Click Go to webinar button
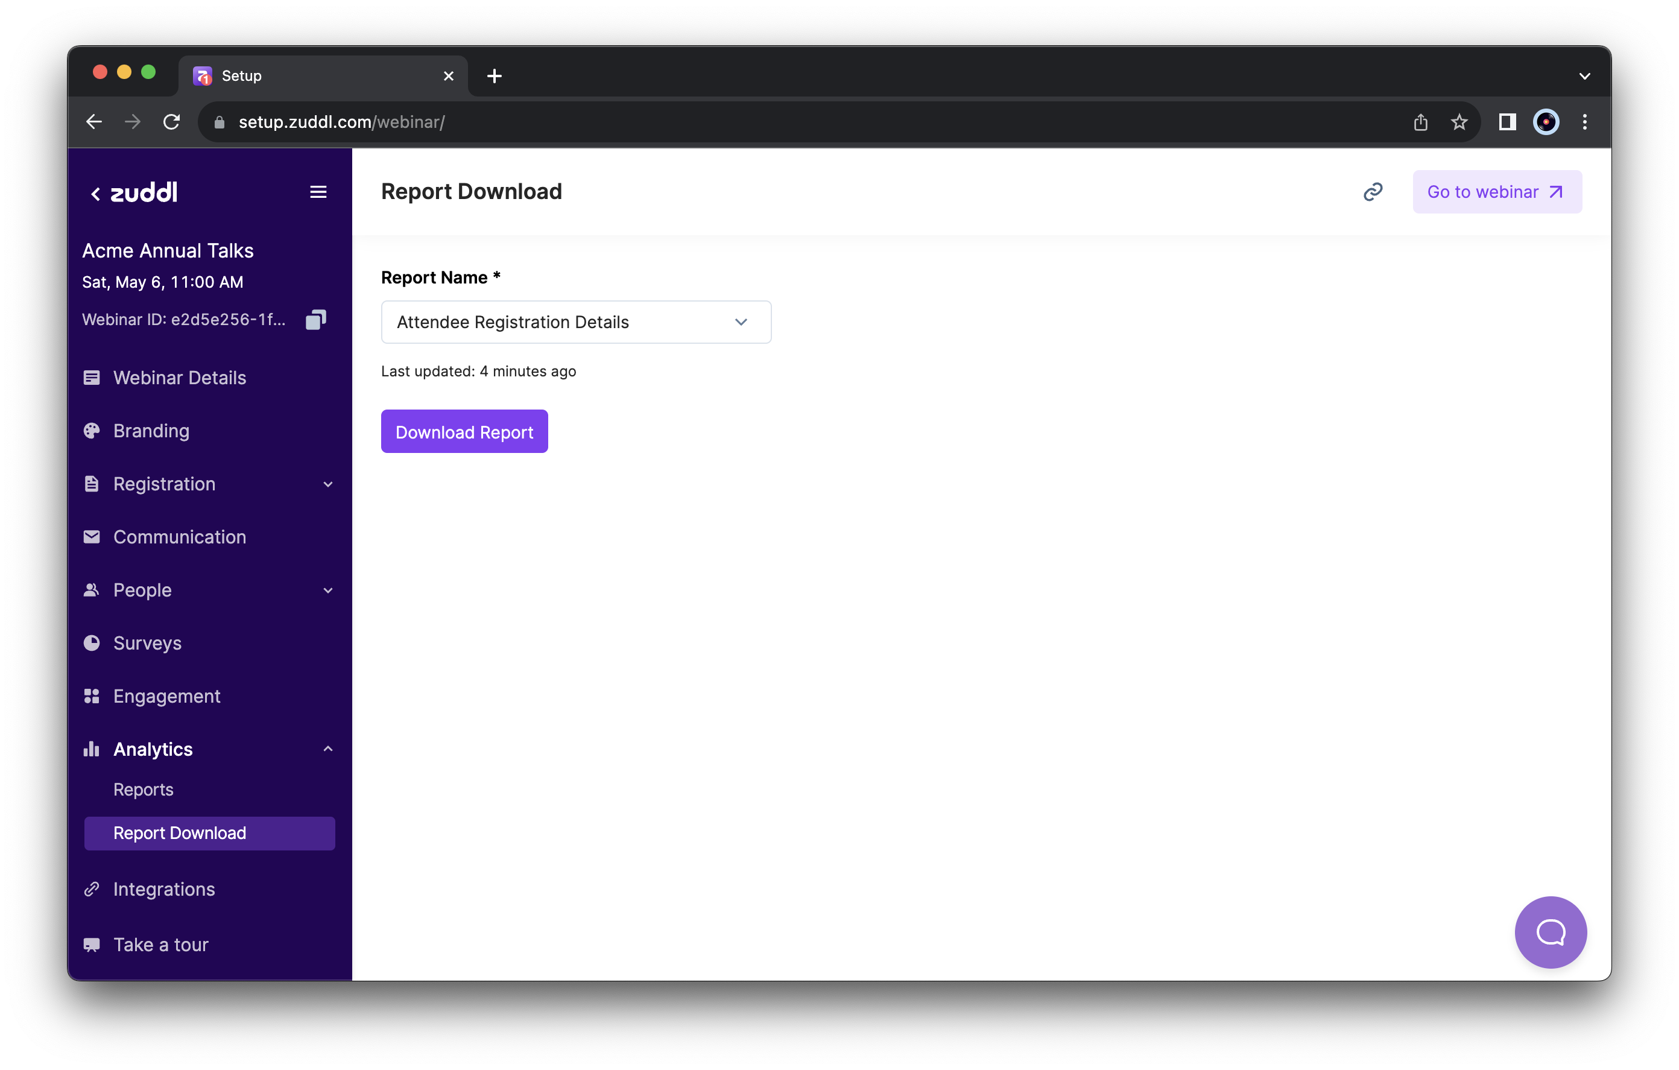The width and height of the screenshot is (1679, 1070). (1496, 191)
